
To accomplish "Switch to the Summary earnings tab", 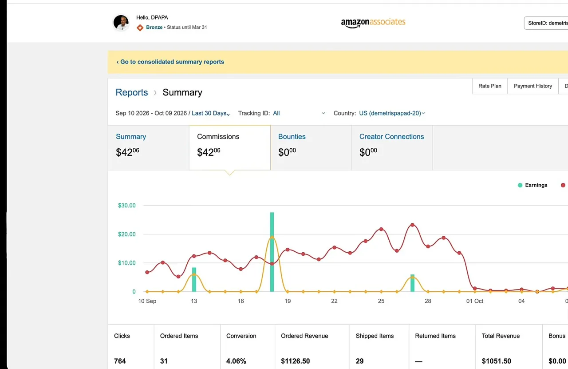I will point(148,147).
